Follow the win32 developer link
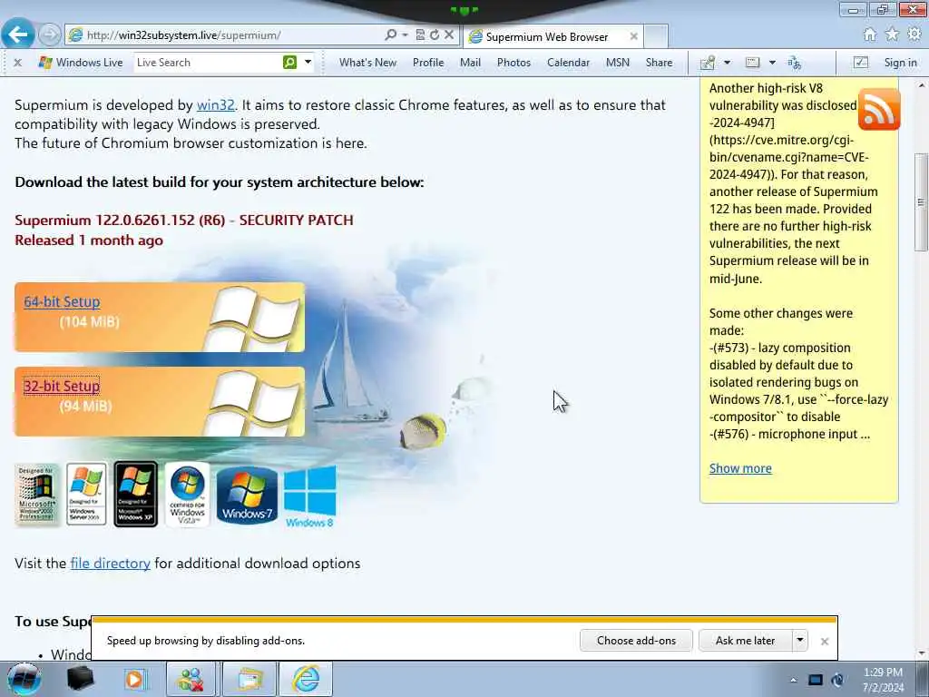 pos(216,105)
